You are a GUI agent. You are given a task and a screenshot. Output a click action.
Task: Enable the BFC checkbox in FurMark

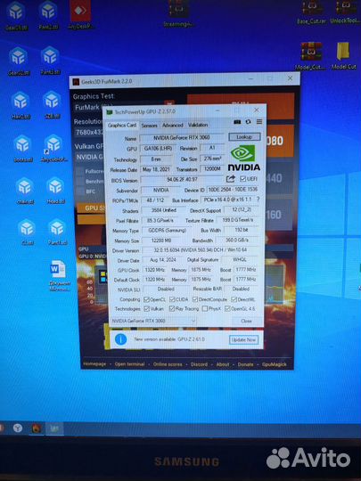(81, 192)
